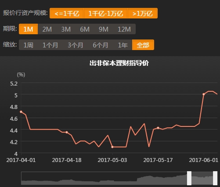
Task: Select the 2M term option
Action: click(47, 29)
